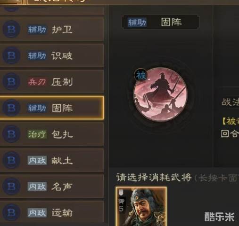Select the general portrait card to consume

pyautogui.click(x=141, y=206)
